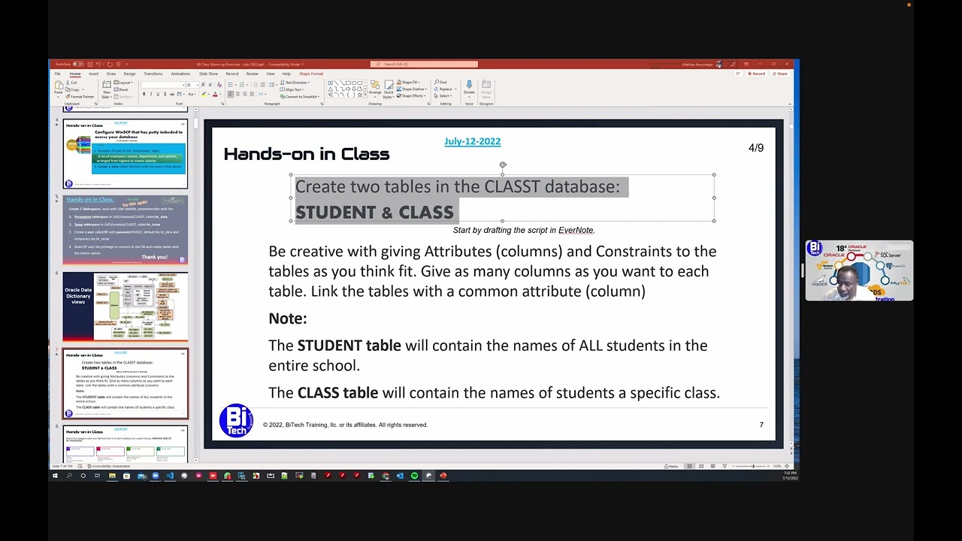Open the Layout dropdown
The width and height of the screenshot is (962, 541).
click(x=123, y=83)
